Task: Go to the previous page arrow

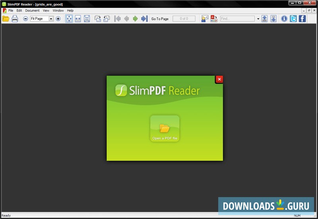Action: click(126, 19)
